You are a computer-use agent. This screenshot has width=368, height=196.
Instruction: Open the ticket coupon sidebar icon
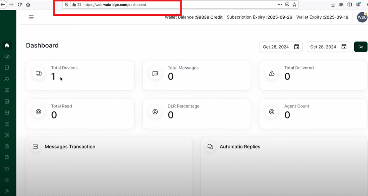[7, 169]
